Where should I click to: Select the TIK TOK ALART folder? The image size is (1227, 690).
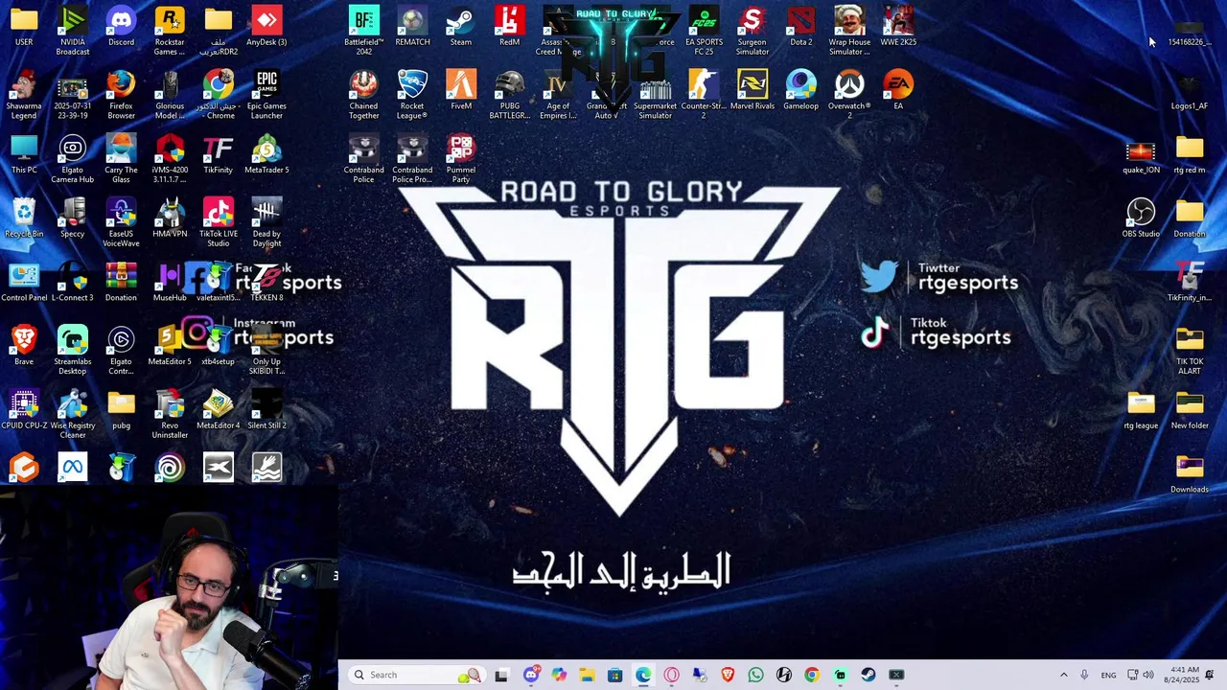click(x=1190, y=350)
